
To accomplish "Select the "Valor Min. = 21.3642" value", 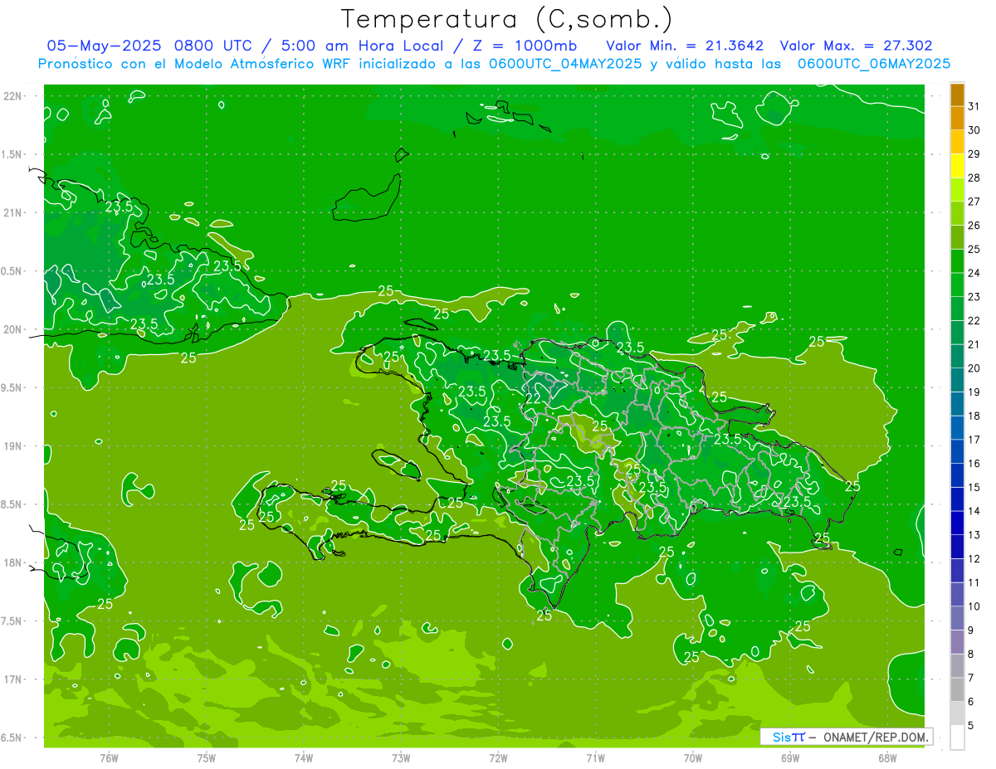I will click(x=685, y=46).
